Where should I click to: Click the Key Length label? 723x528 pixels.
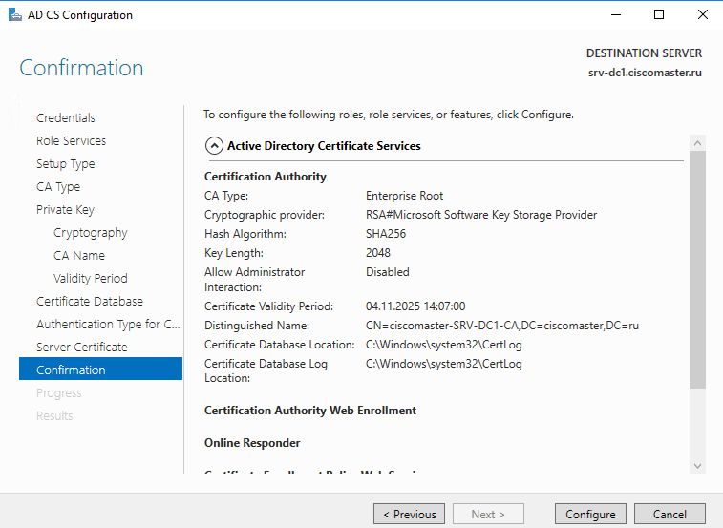(234, 253)
